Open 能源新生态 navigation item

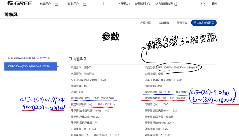pyautogui.click(x=142, y=4)
